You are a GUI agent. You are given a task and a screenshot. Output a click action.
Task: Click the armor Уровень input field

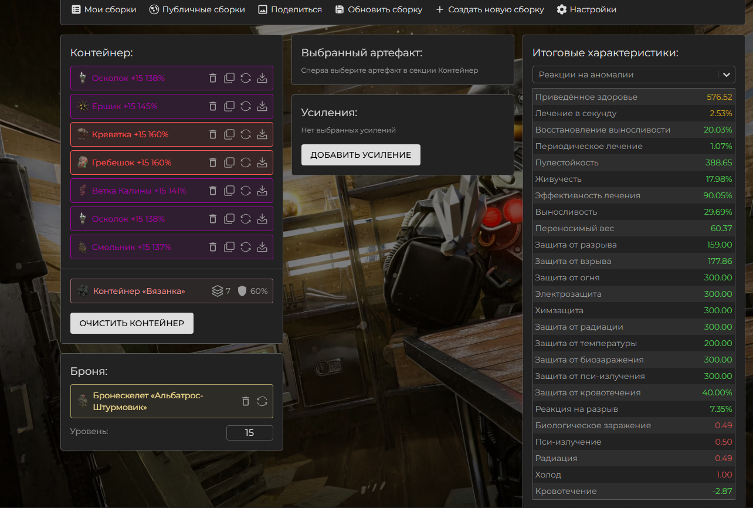coord(249,433)
